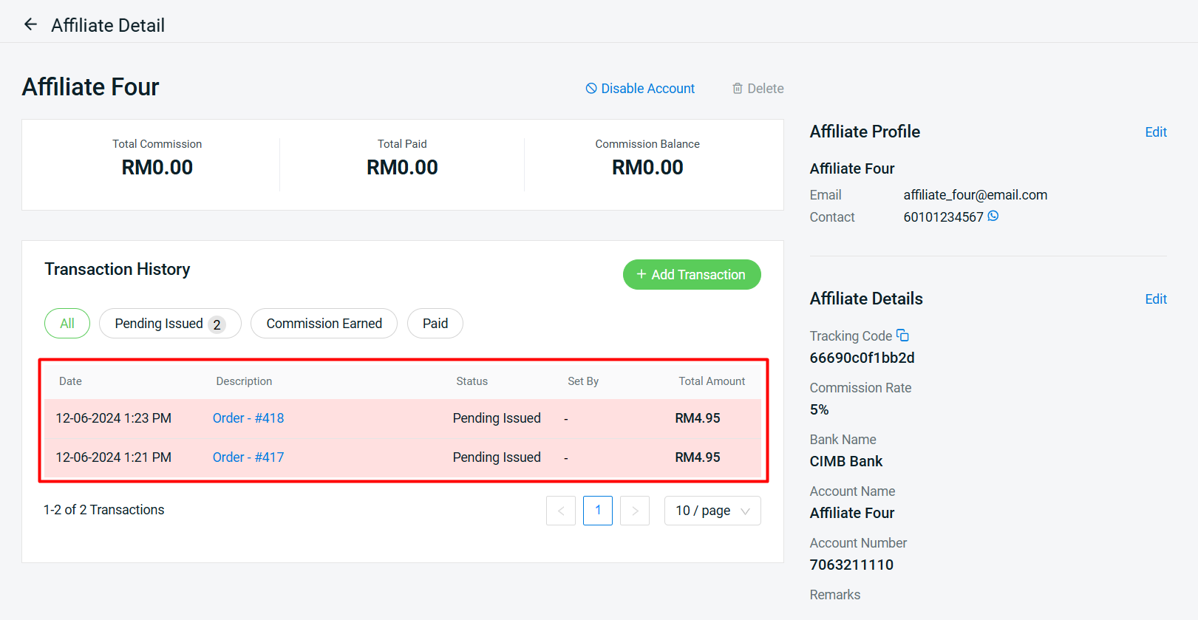
Task: Click the Total Amount column header
Action: pos(711,381)
